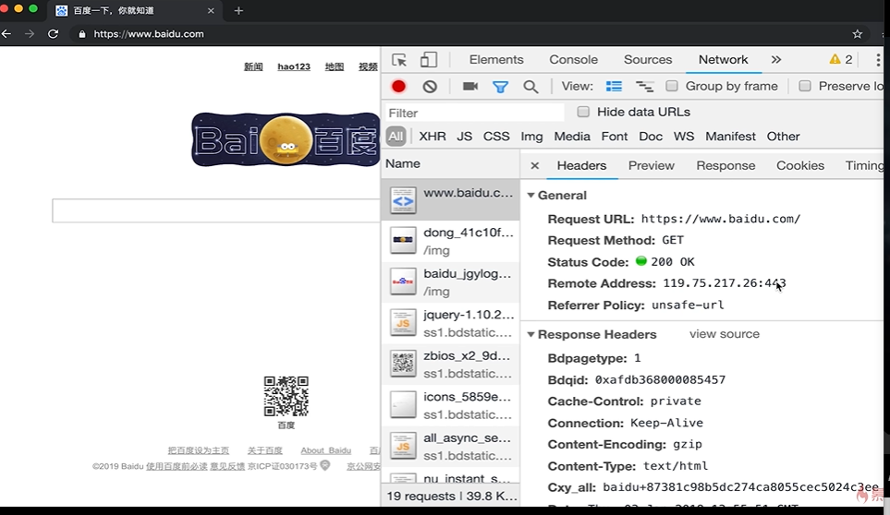Switch to the Console panel

point(573,59)
